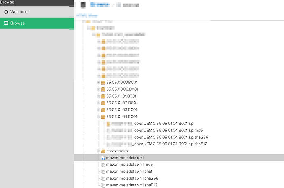Image resolution: width=284 pixels, height=188 pixels.
Task: Click the maven-metadata.xml.md5 file icon
Action: pos(103,165)
